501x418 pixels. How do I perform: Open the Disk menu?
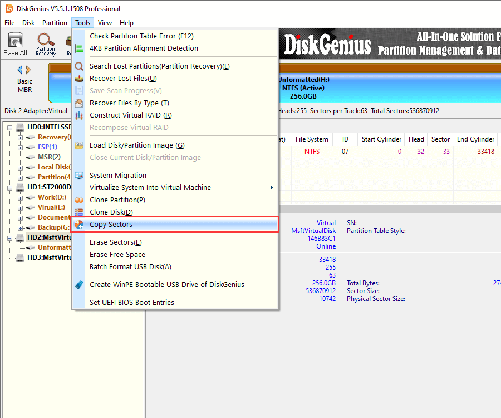tap(28, 23)
